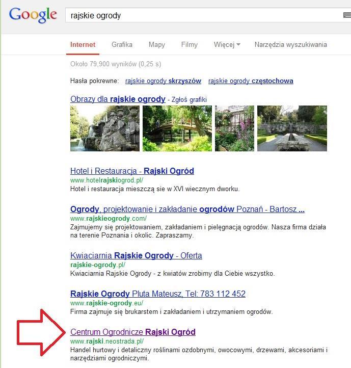Expand the Więcej dropdown
351x368 pixels.
[227, 44]
